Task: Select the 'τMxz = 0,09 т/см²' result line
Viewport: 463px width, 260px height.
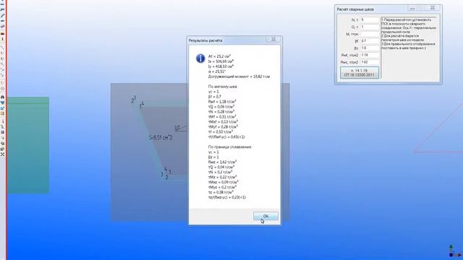Action: (x=224, y=182)
